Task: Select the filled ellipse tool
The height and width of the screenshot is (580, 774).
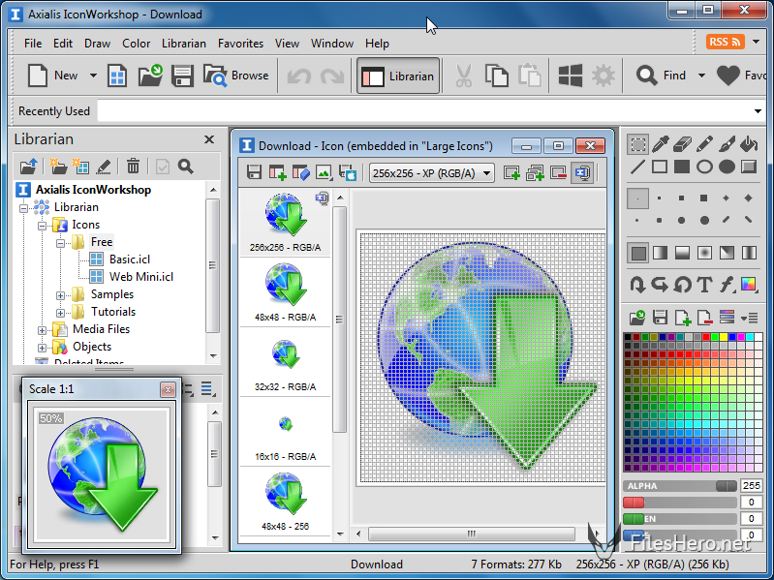Action: [x=727, y=167]
